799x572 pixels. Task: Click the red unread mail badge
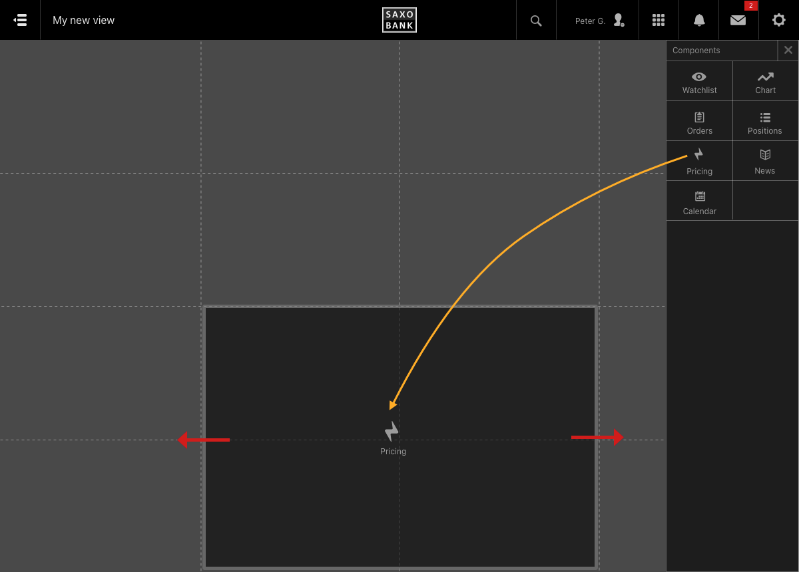point(751,6)
